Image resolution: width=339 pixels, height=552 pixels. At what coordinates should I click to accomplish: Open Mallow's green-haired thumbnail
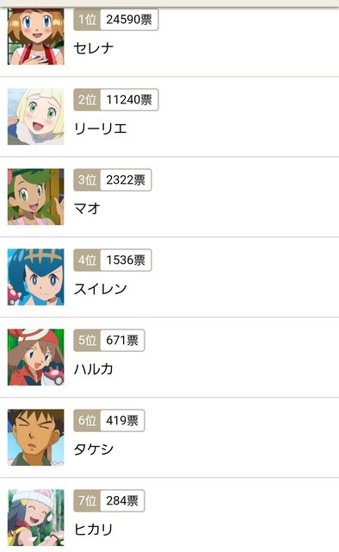click(x=36, y=197)
